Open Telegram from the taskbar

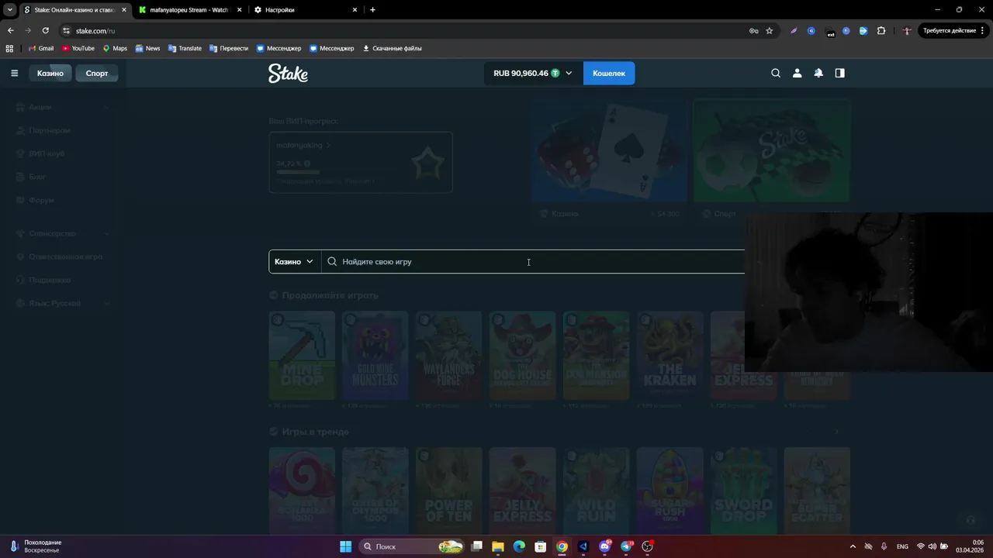627,546
